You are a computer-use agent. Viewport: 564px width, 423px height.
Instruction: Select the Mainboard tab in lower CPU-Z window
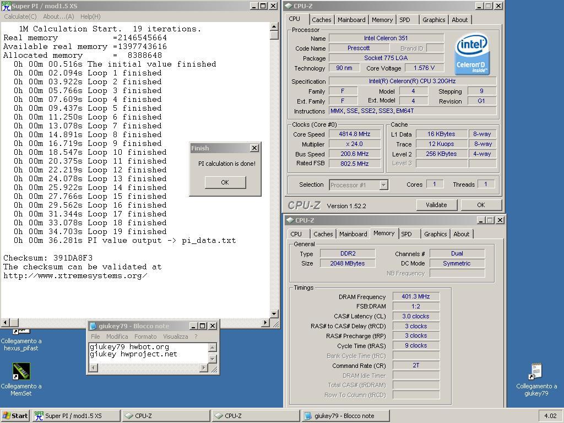tap(353, 234)
